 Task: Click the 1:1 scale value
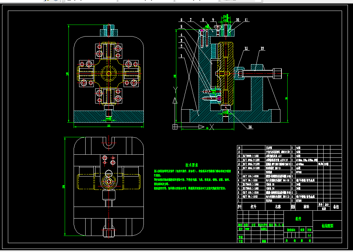pyautogui.click(x=310, y=235)
